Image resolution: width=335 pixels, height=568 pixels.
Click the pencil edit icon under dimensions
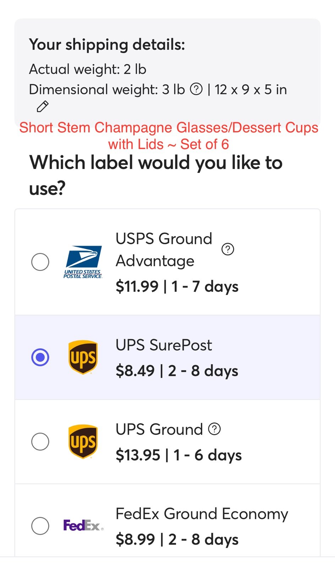coord(43,106)
